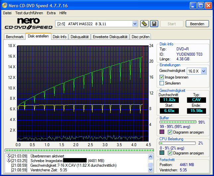Open the Disk-Info tab
The image size is (214, 176).
click(x=60, y=36)
